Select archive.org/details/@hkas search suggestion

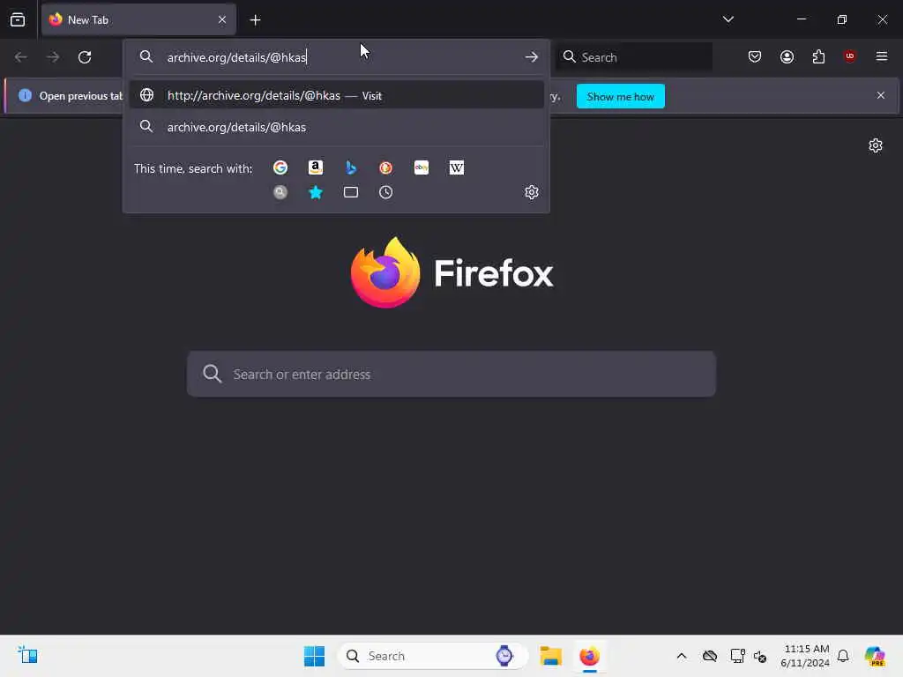[x=337, y=127]
